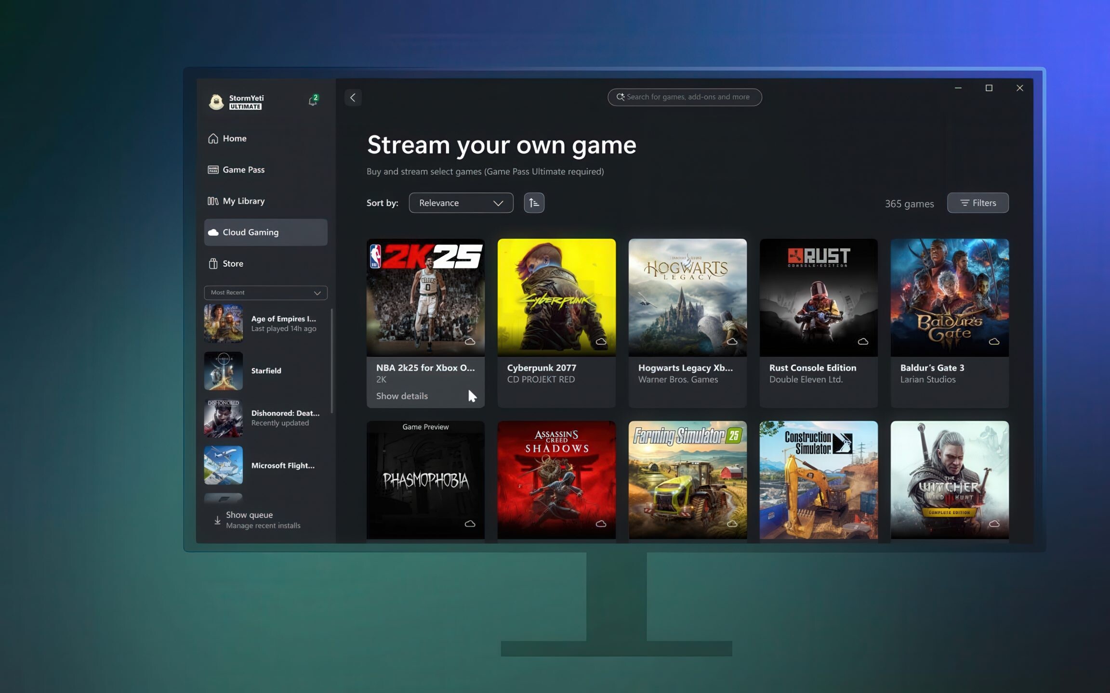Navigate to Home in sidebar
Image resolution: width=1110 pixels, height=693 pixels.
pyautogui.click(x=266, y=139)
